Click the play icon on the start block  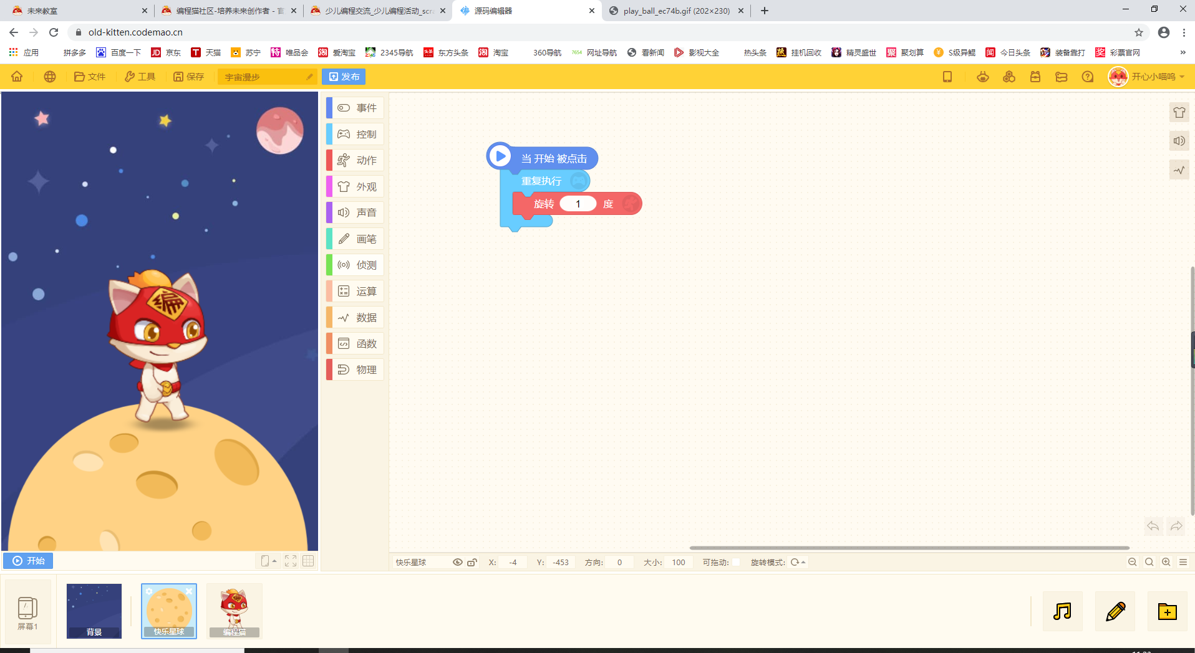coord(500,156)
